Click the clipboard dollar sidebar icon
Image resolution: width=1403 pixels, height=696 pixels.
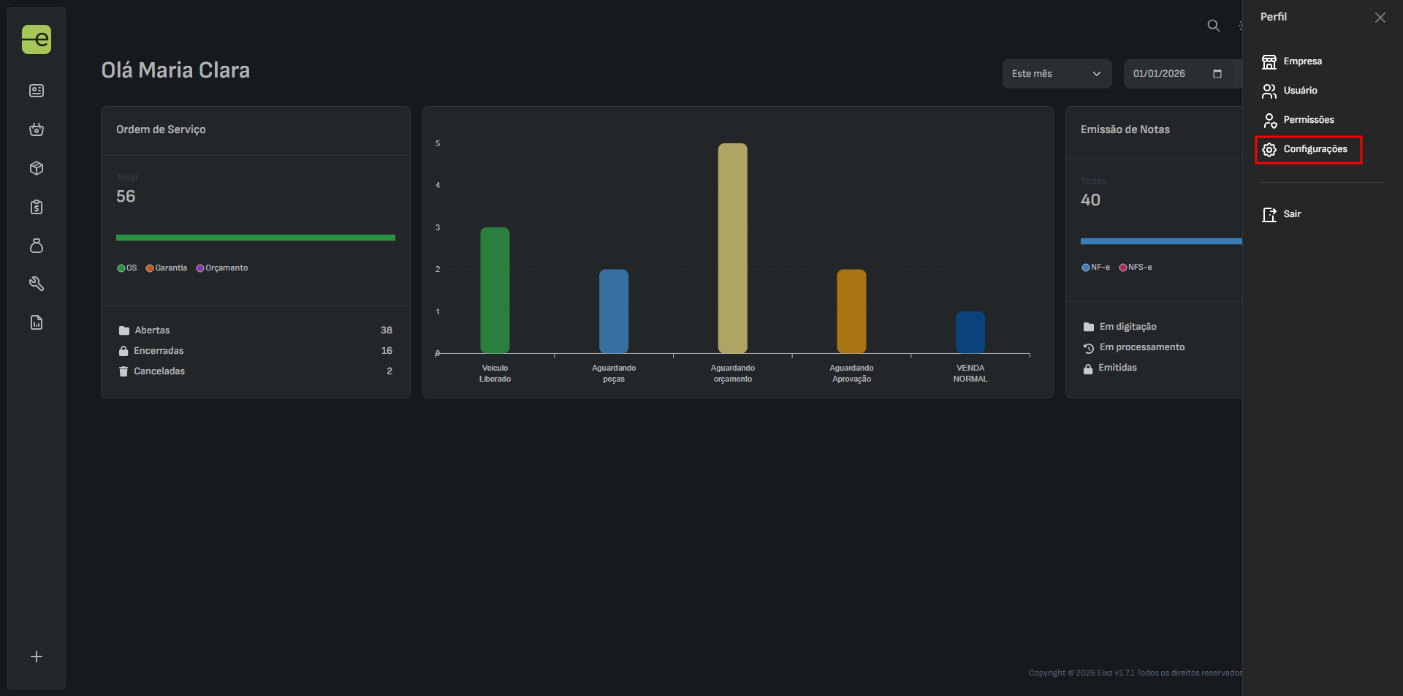[x=37, y=207]
